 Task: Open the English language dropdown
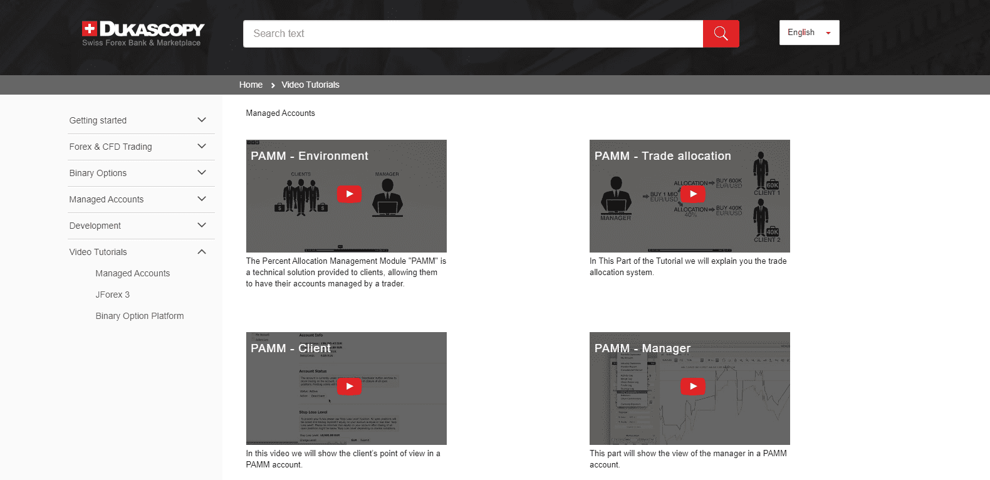809,33
